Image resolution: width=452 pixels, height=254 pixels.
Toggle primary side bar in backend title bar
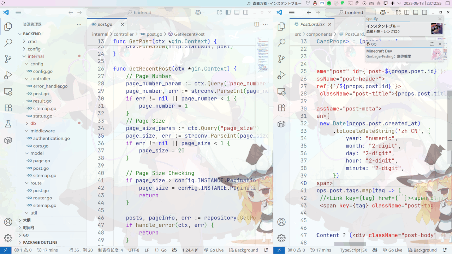228,12
